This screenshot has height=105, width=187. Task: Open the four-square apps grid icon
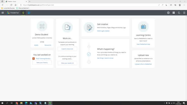tap(174, 13)
